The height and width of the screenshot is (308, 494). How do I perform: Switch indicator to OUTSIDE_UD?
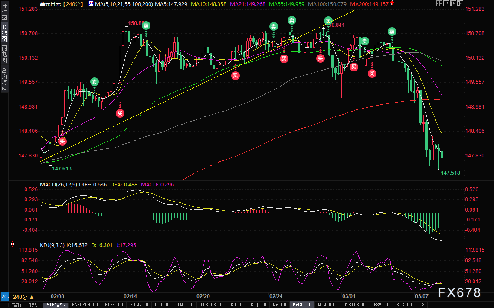coord(353,305)
